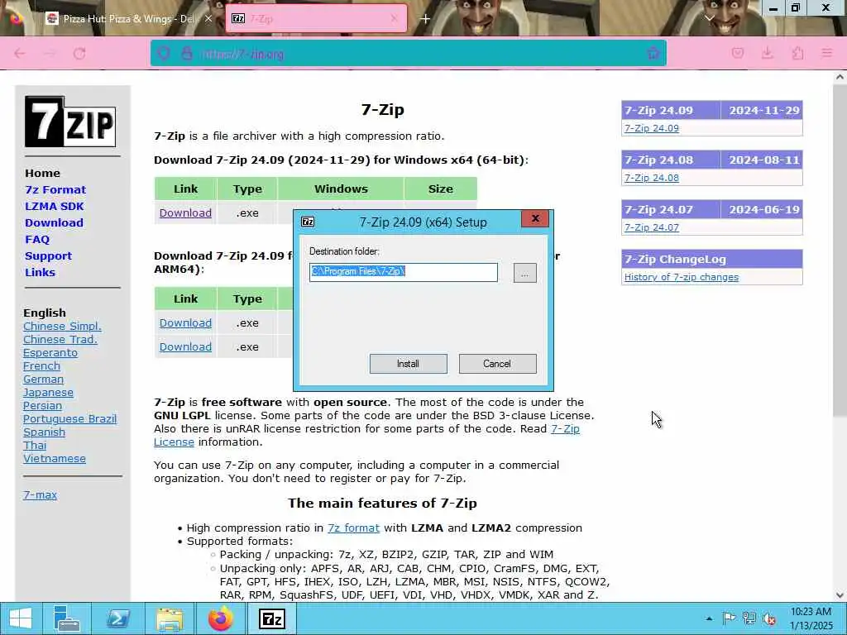Open the FAQ sidebar link
847x635 pixels.
(37, 239)
